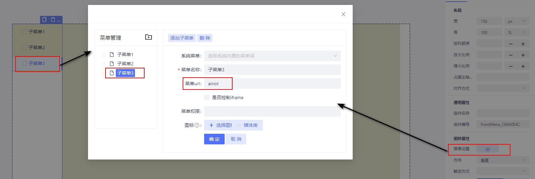Open the 触发方式 dropdown

(503, 171)
